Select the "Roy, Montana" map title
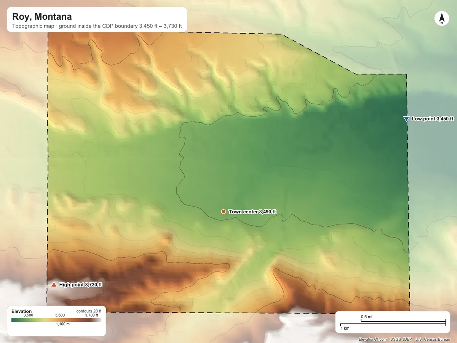Viewport: 457px width, 343px height. [x=42, y=17]
